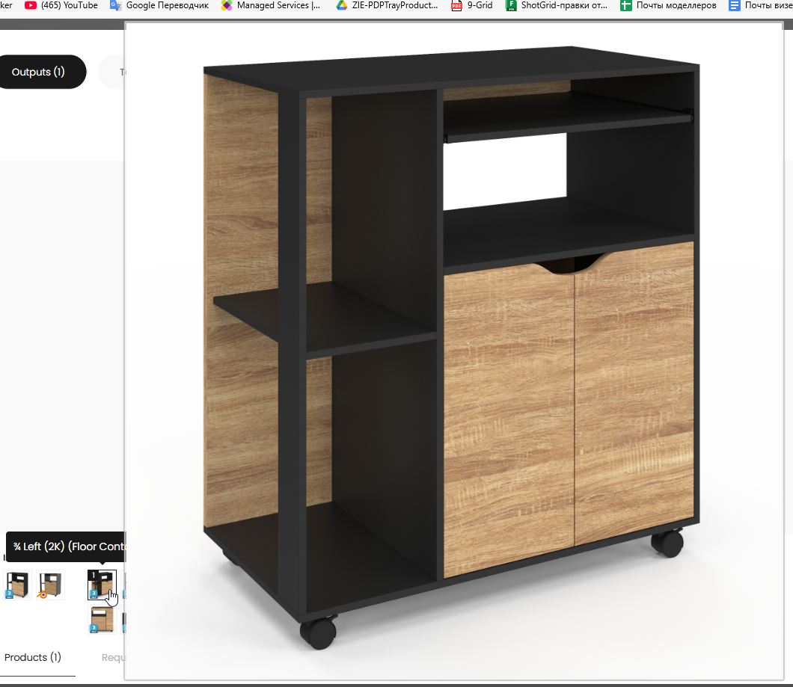
Task: Click the 3ds Max badge on front-view thumbnail
Action: click(x=93, y=629)
